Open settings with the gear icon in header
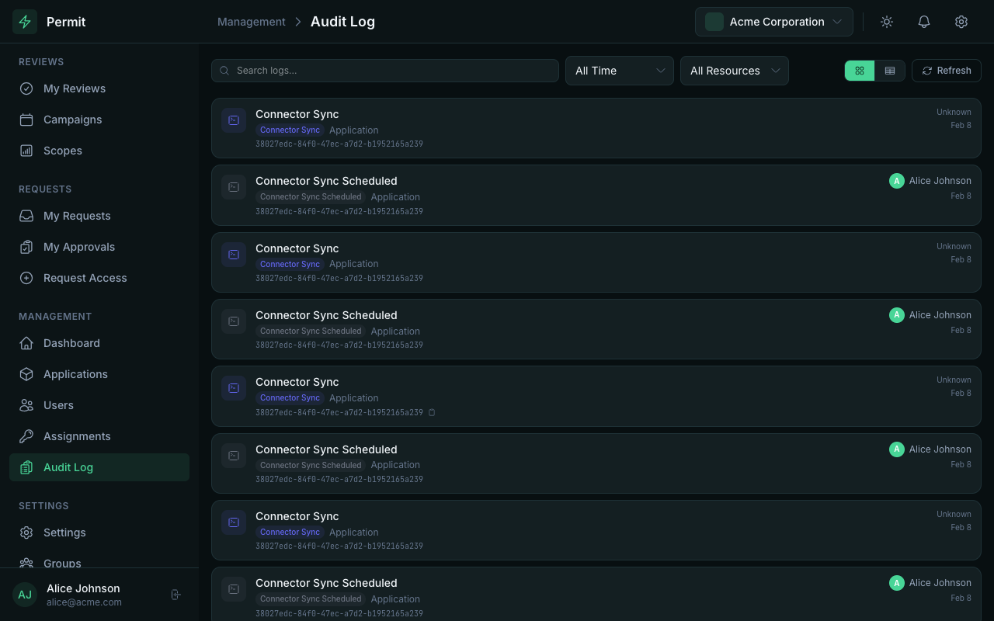This screenshot has height=621, width=994. coord(961,22)
